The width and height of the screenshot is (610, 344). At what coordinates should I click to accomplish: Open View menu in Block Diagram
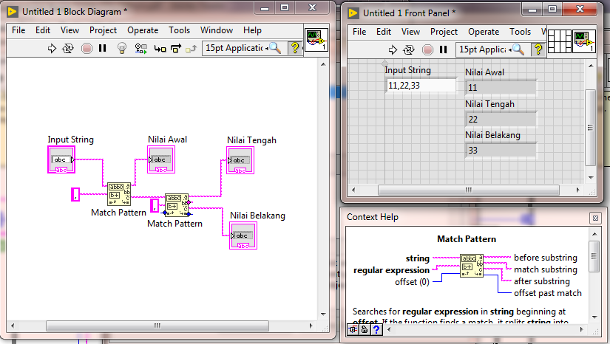[x=70, y=30]
